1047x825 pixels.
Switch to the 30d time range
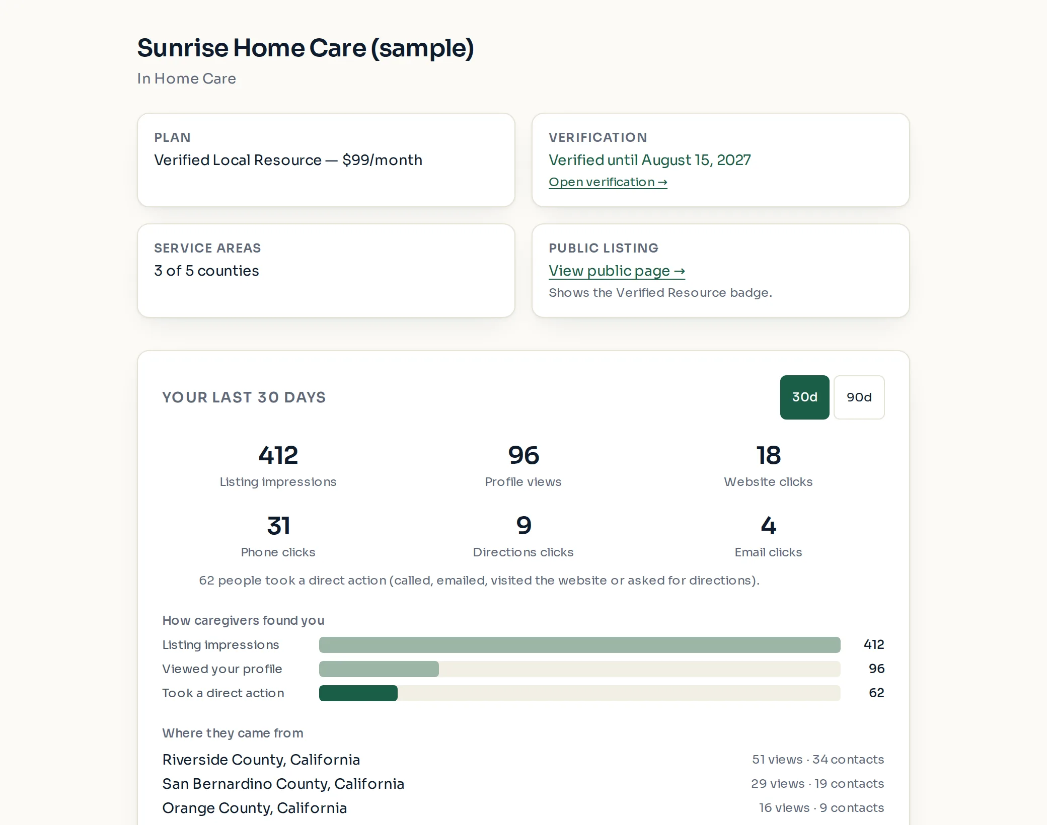[x=804, y=397]
